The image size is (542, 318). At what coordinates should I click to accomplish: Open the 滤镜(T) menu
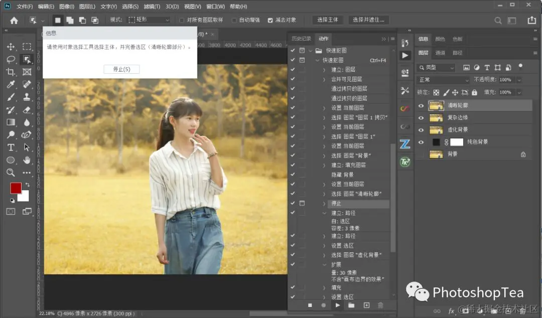[x=152, y=7]
